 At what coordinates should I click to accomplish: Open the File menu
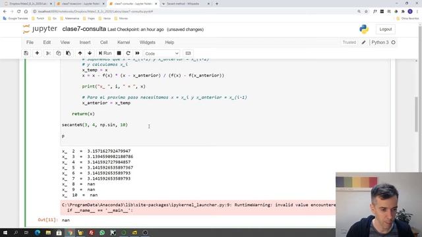tap(30, 42)
